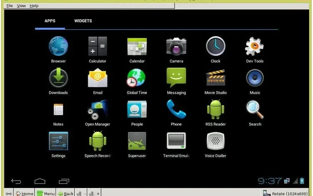Launch the Speech Recorder app
This screenshot has height=196, width=313.
click(x=98, y=141)
